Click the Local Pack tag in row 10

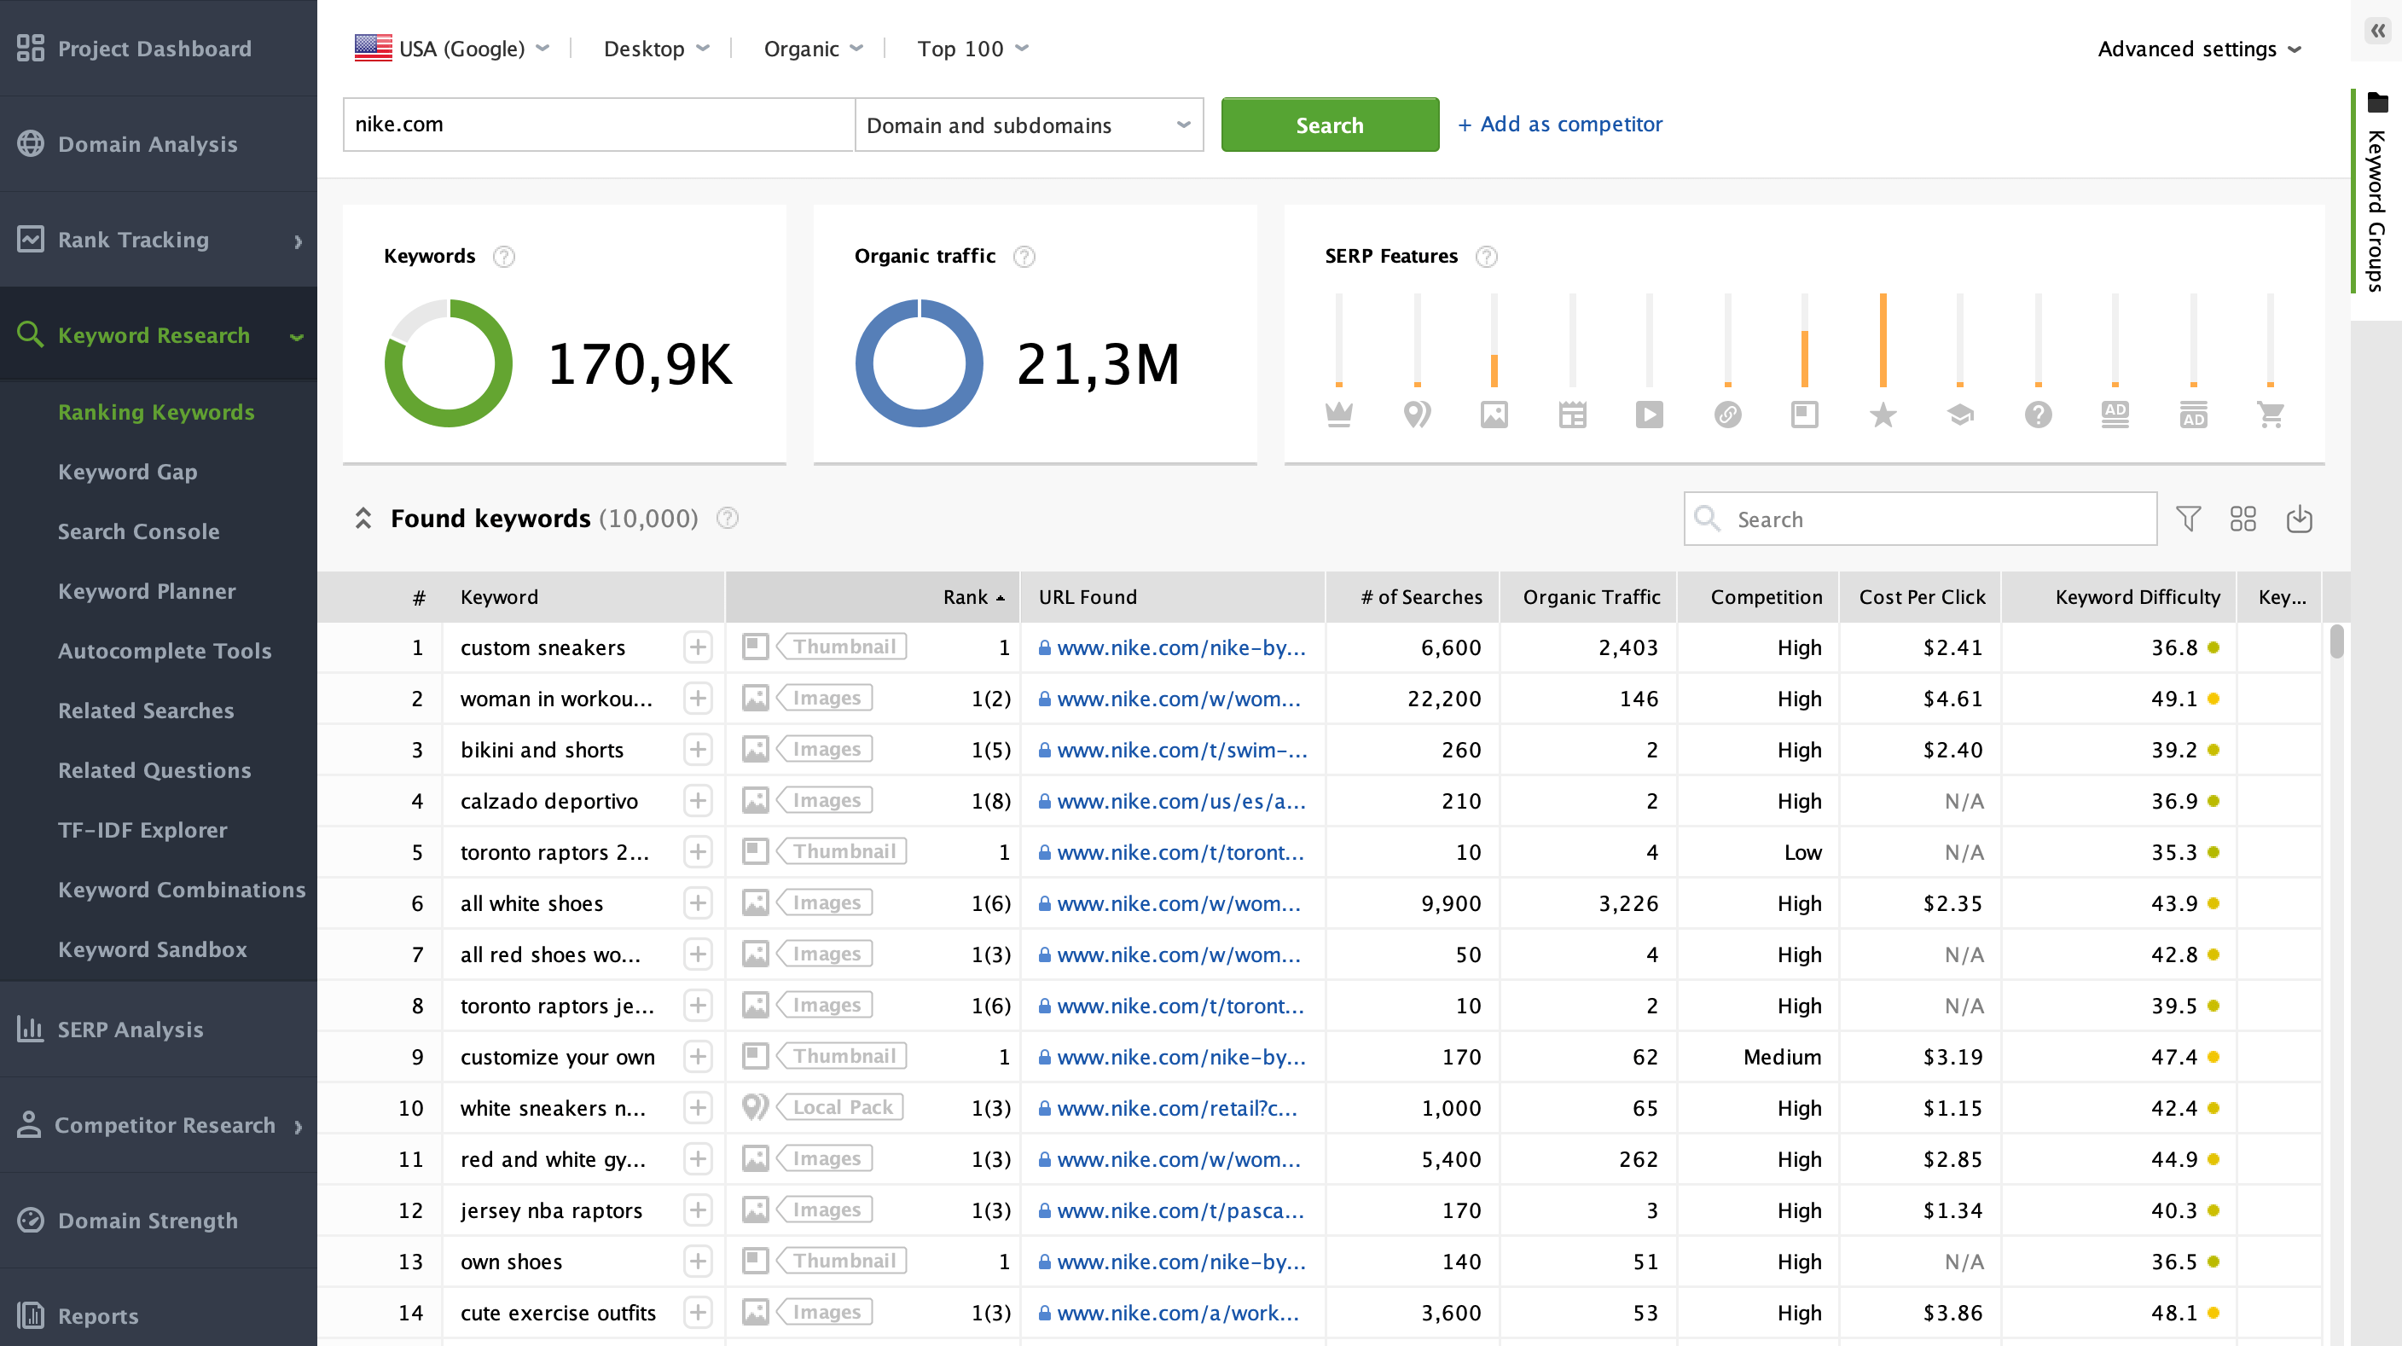[840, 1107]
